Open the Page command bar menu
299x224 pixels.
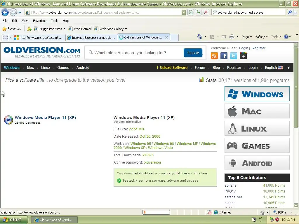tap(246, 37)
